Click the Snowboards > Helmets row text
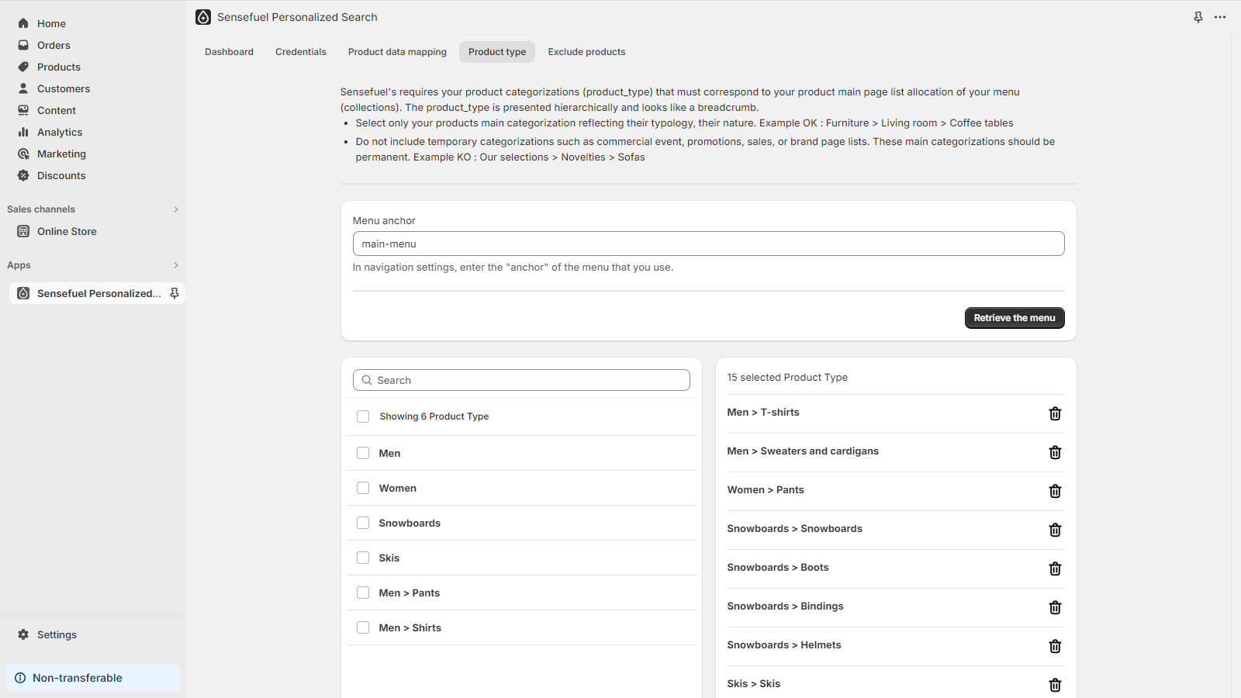 [784, 645]
